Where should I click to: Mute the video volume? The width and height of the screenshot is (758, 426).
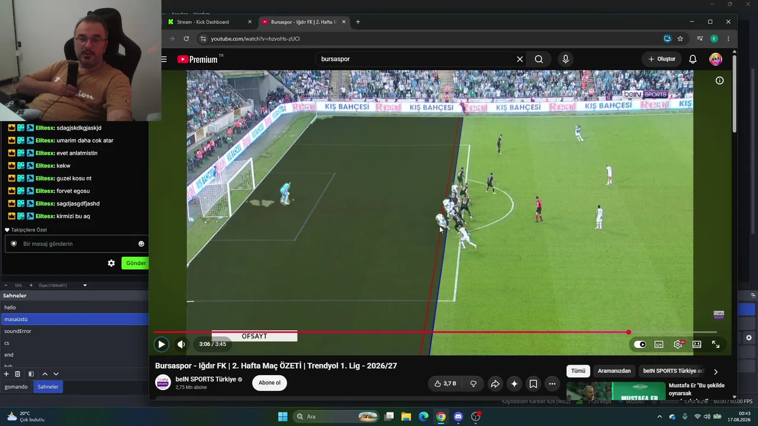pyautogui.click(x=181, y=344)
